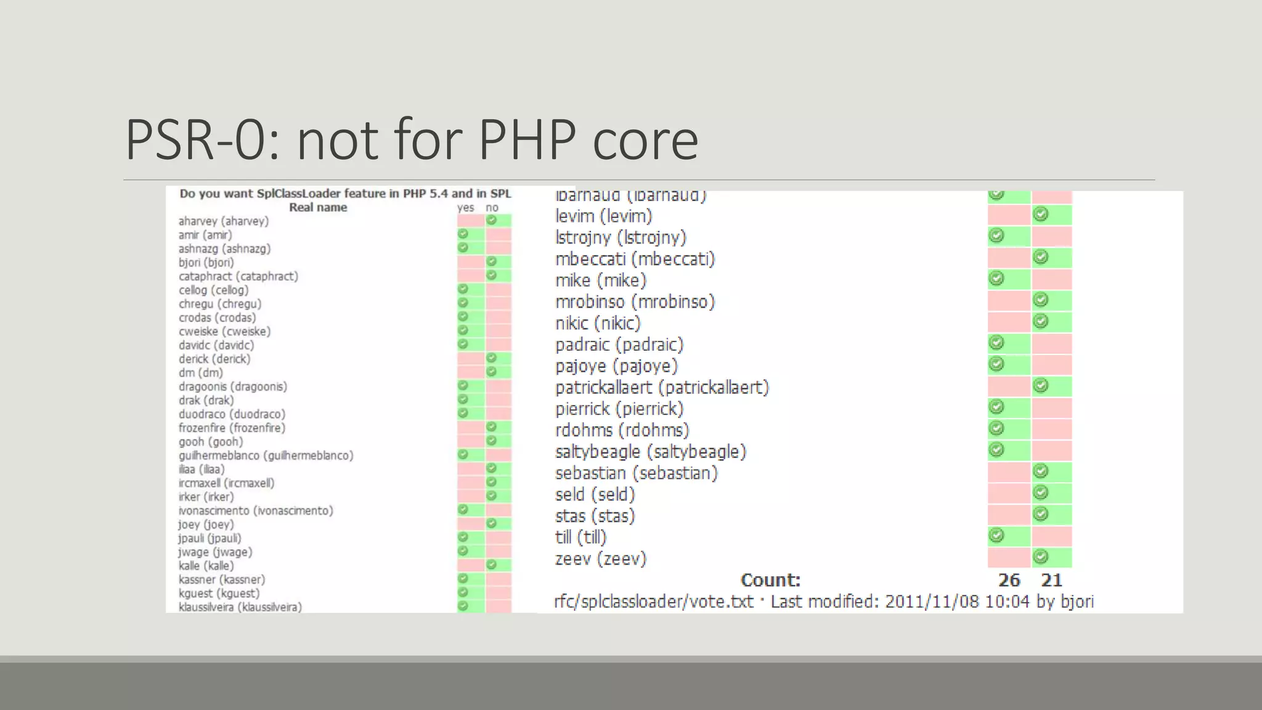Click the no-vote checkmark for seld
The height and width of the screenshot is (710, 1262).
(x=1041, y=492)
